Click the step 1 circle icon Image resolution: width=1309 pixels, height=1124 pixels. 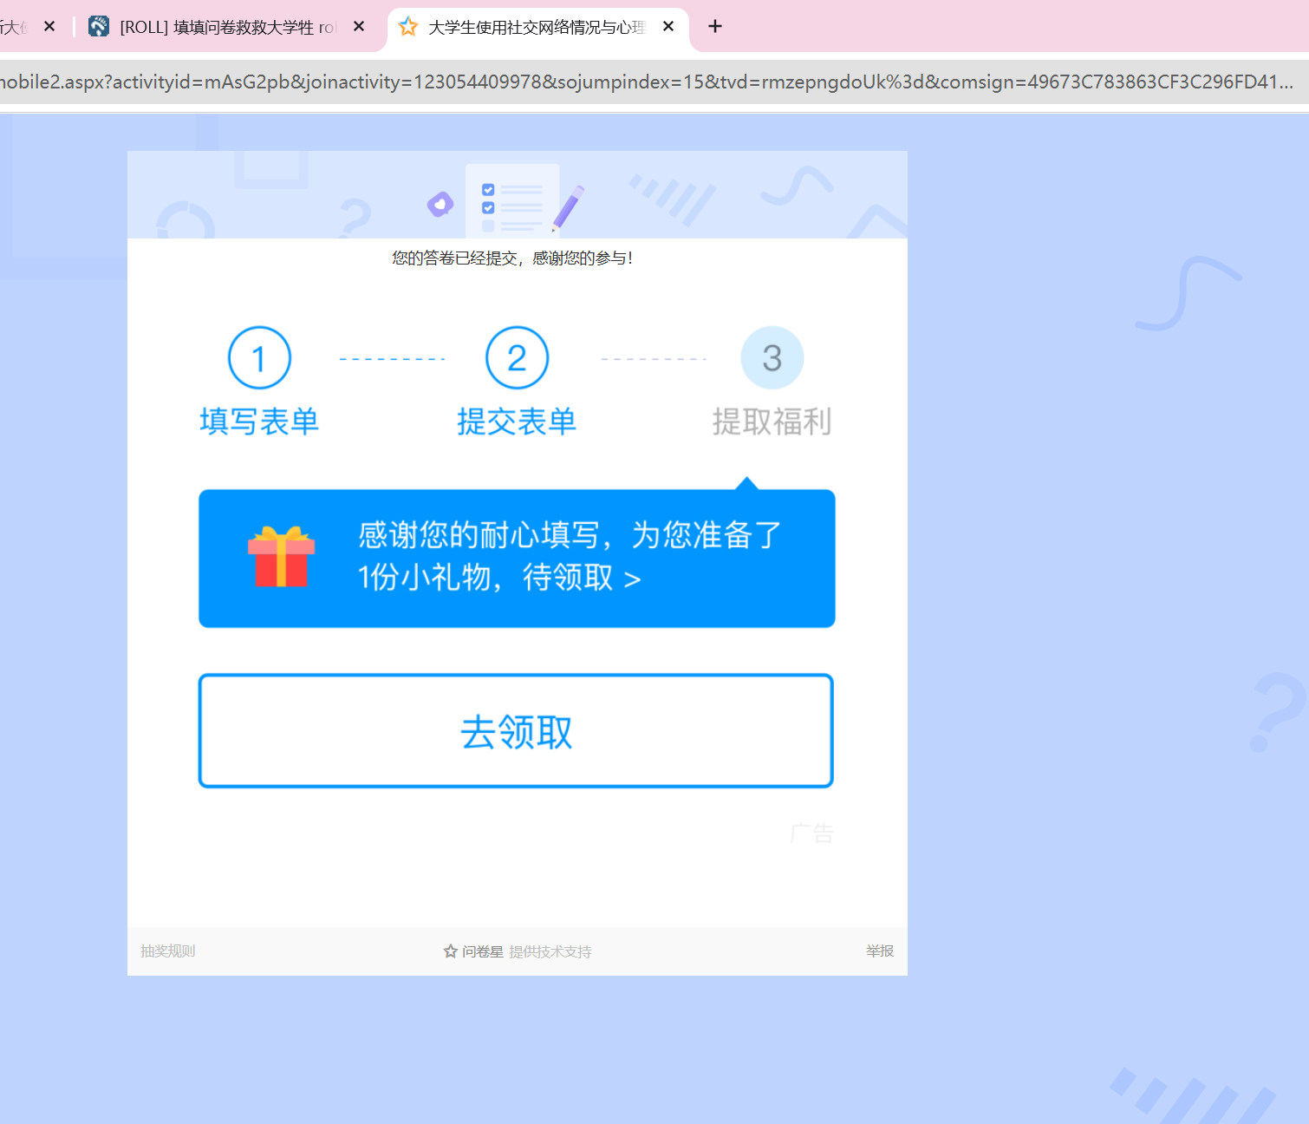(259, 358)
